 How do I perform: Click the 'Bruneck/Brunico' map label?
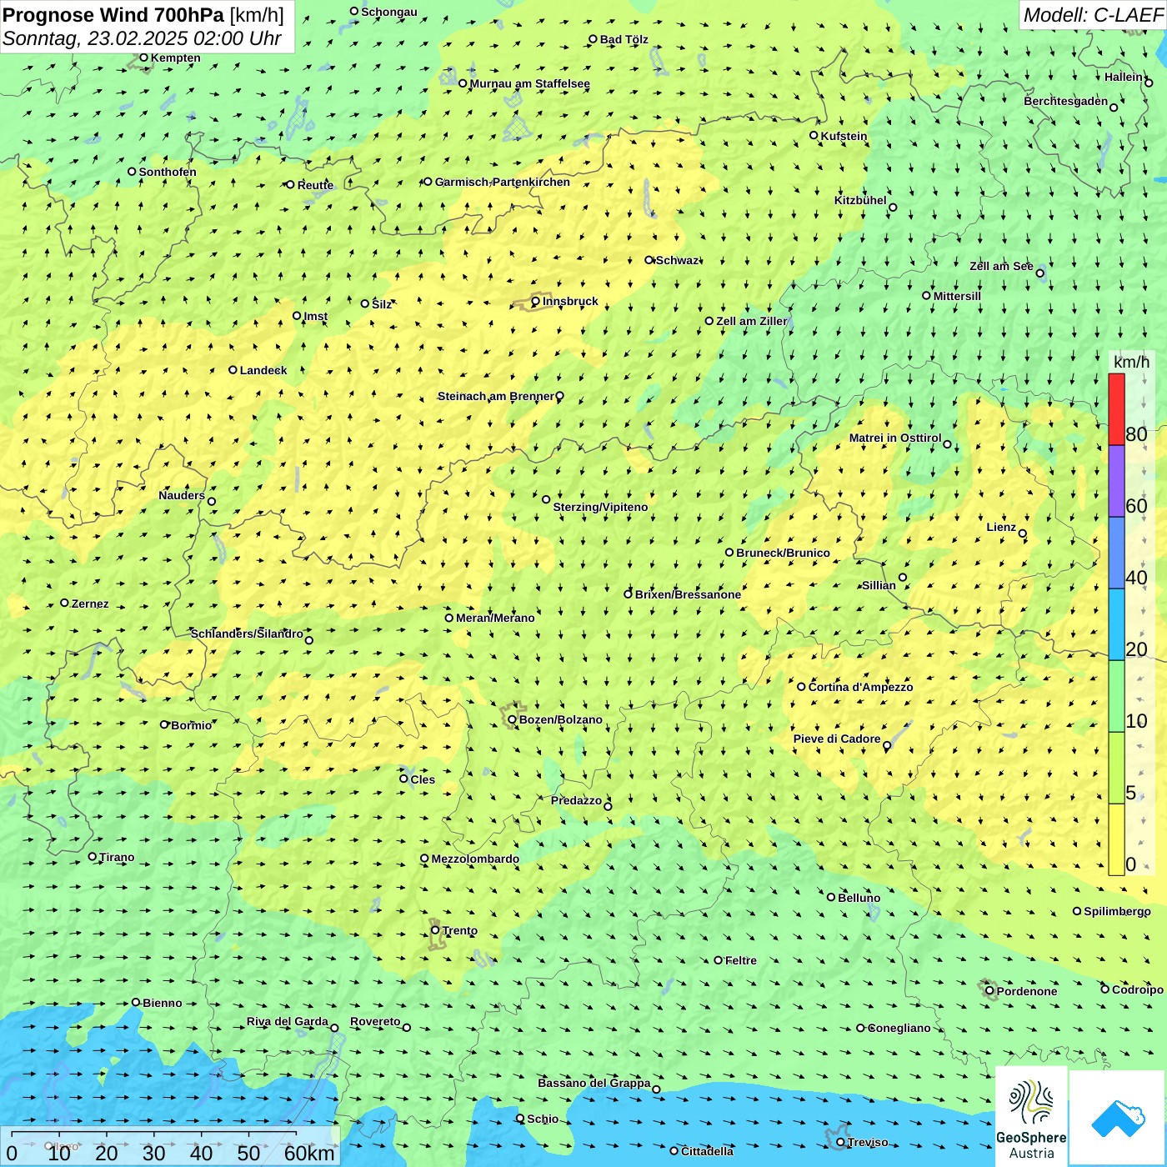point(783,553)
